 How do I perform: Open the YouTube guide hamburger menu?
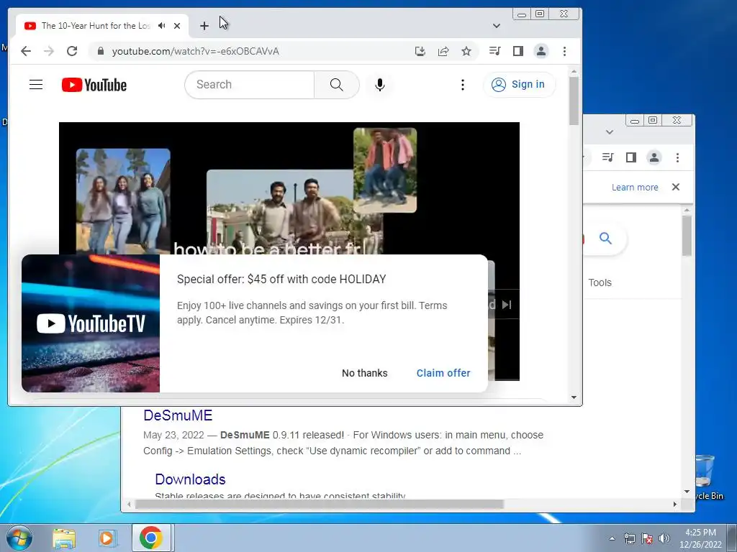(36, 85)
